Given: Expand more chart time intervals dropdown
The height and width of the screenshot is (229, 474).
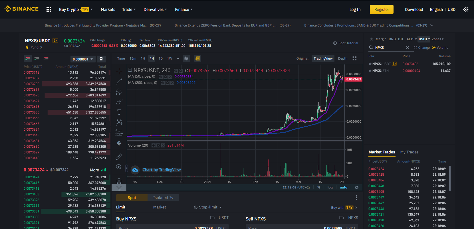Looking at the screenshot, I should click(178, 58).
